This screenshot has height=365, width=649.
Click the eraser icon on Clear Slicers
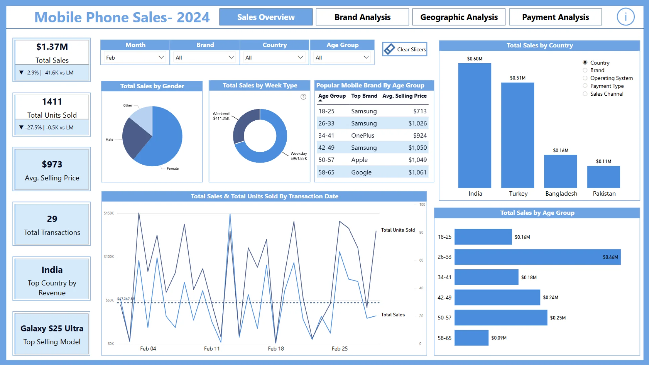pyautogui.click(x=389, y=49)
